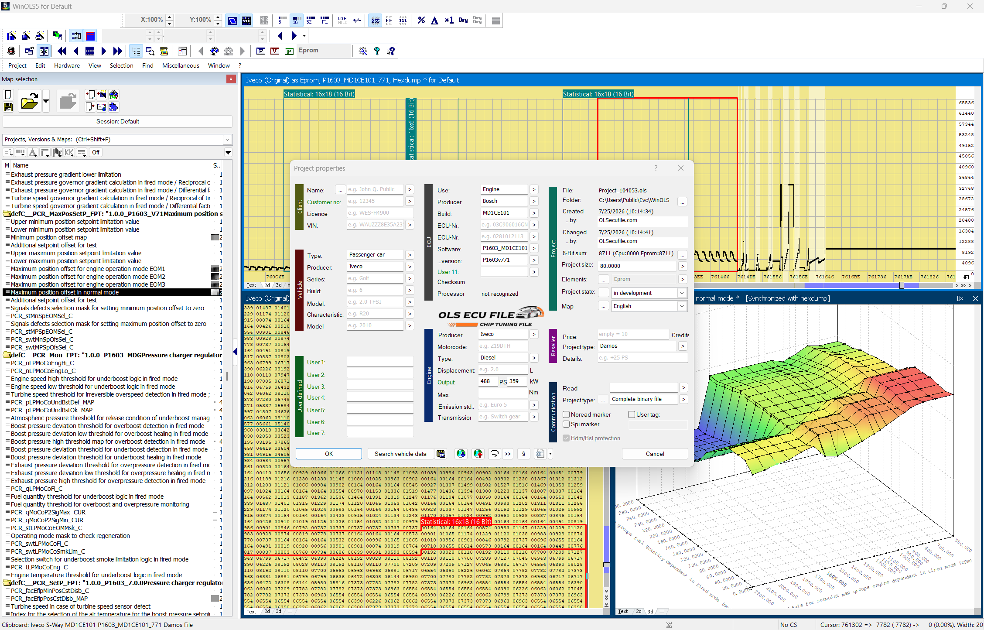The height and width of the screenshot is (630, 984).
Task: Jump to next map with double-arrow icon
Action: click(117, 51)
